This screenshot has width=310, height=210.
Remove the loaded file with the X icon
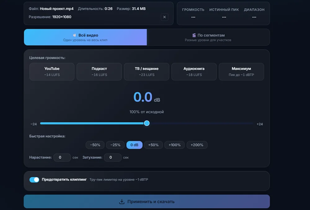click(164, 17)
